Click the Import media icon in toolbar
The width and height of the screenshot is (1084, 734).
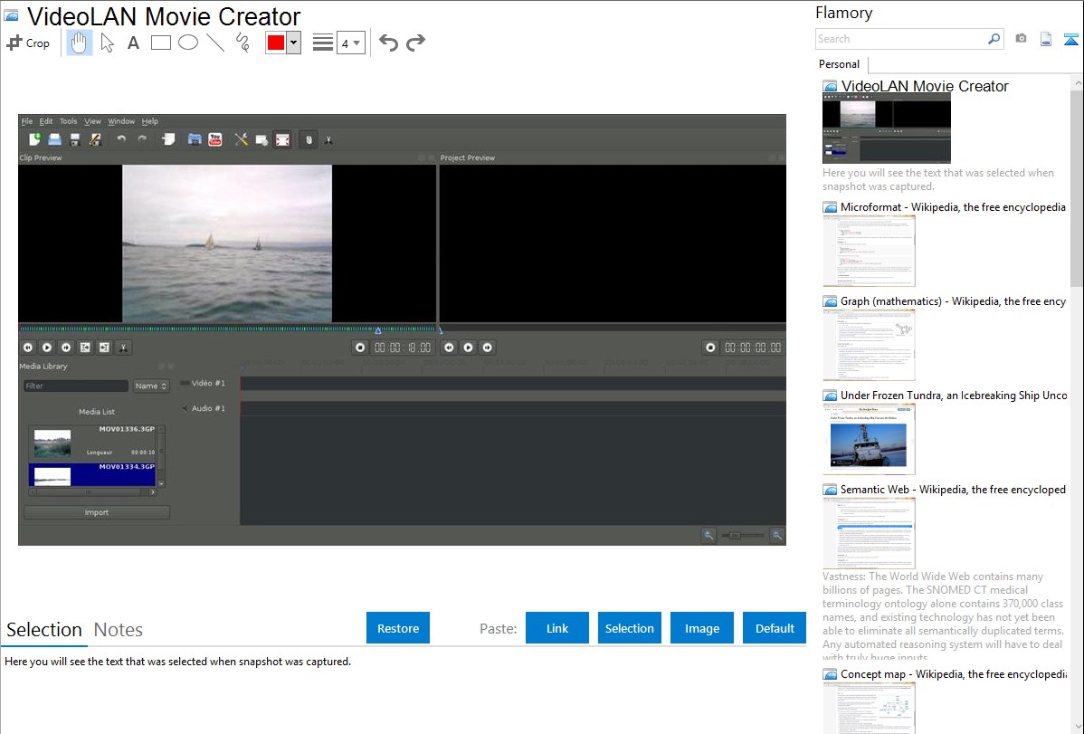168,139
